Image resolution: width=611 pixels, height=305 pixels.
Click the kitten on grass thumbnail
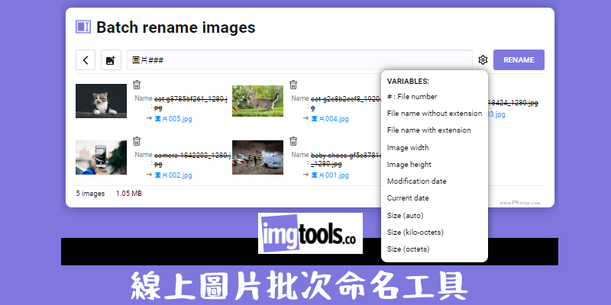257,101
